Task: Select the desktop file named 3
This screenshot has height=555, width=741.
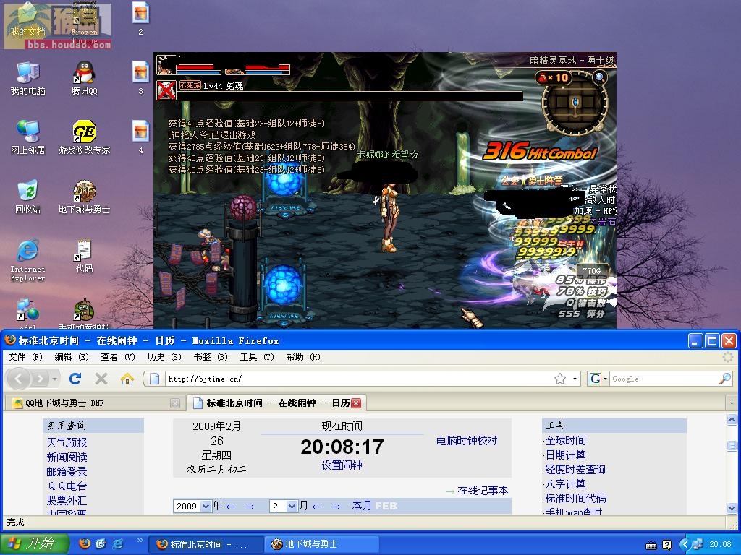Action: pyautogui.click(x=140, y=78)
